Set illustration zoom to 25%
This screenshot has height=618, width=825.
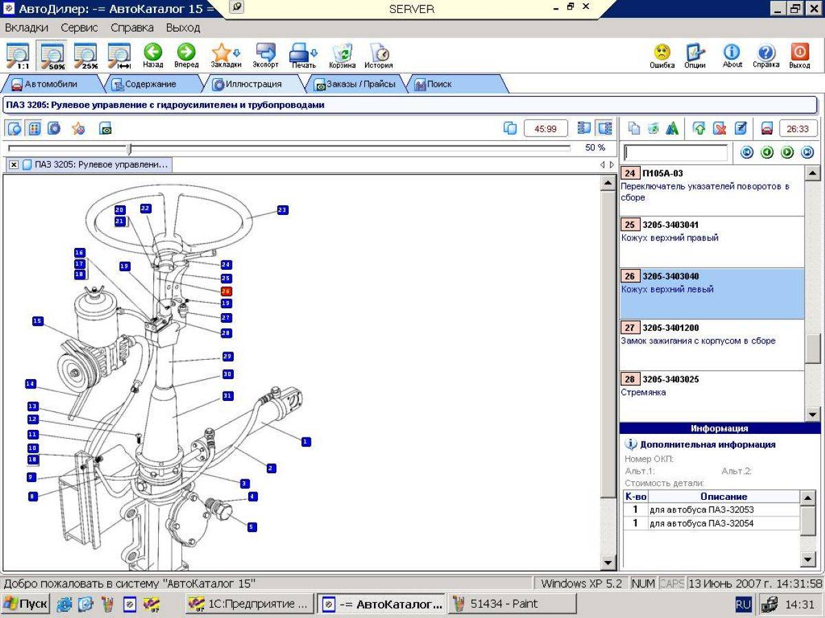[x=86, y=56]
